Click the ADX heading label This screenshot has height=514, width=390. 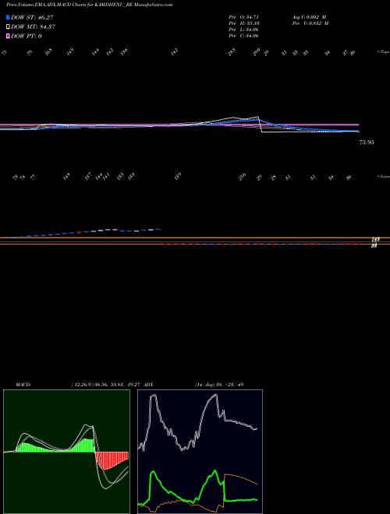(x=149, y=385)
